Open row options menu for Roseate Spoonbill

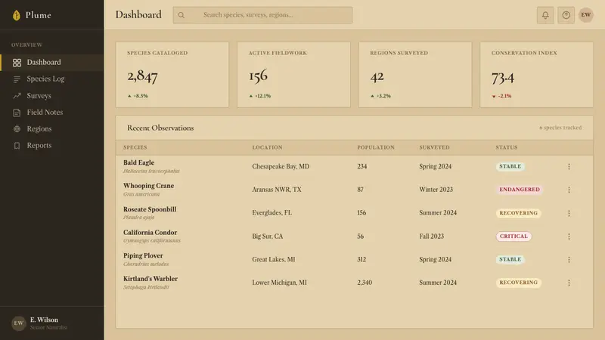point(569,213)
